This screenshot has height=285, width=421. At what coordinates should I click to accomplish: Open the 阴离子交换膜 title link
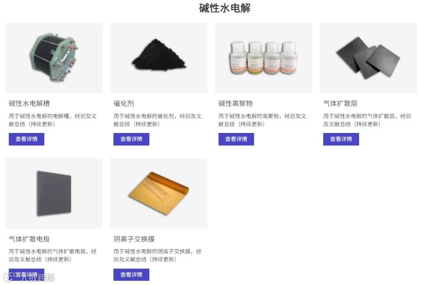pos(134,239)
